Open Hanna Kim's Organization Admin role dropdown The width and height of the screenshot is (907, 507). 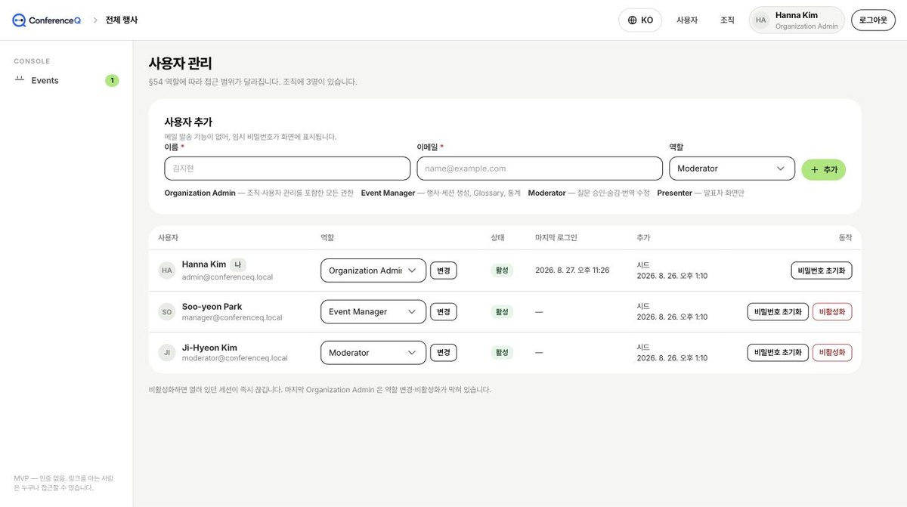click(373, 271)
